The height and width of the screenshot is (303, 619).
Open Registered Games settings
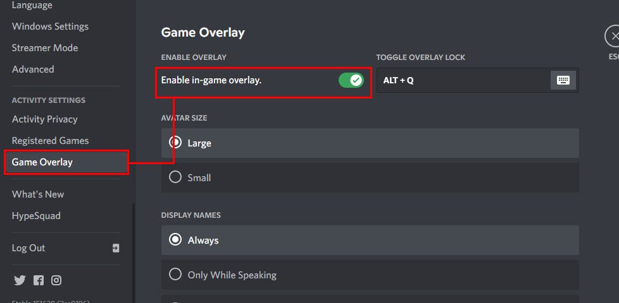point(50,141)
